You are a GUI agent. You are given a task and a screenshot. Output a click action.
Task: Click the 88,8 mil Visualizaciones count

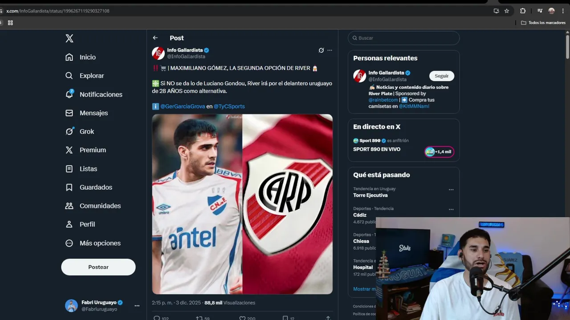(x=230, y=303)
